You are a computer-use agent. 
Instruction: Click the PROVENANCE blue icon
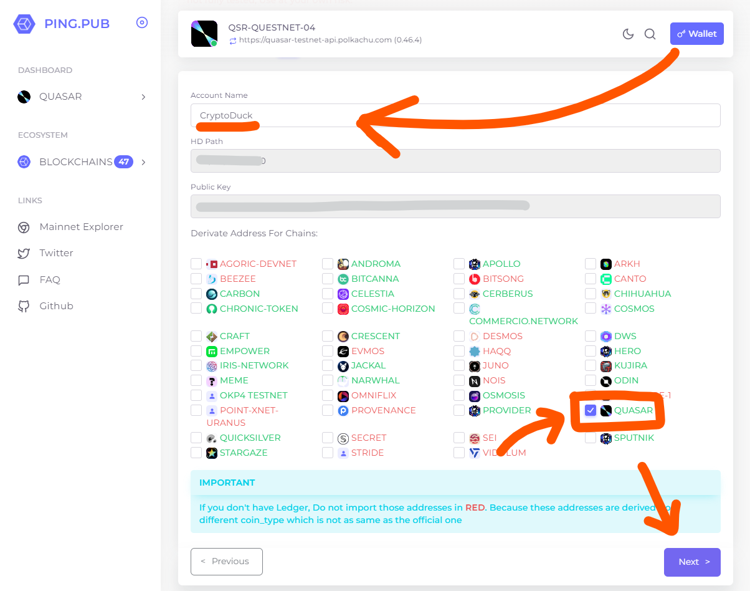[x=343, y=410]
